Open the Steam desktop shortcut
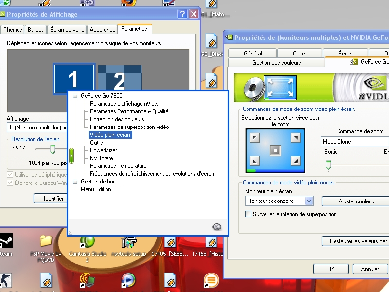389x292 pixels. [x=6, y=245]
